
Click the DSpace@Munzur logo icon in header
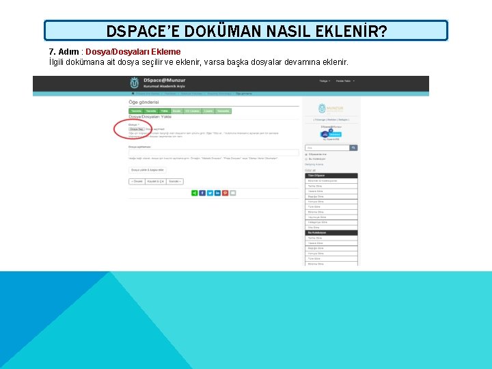click(135, 83)
